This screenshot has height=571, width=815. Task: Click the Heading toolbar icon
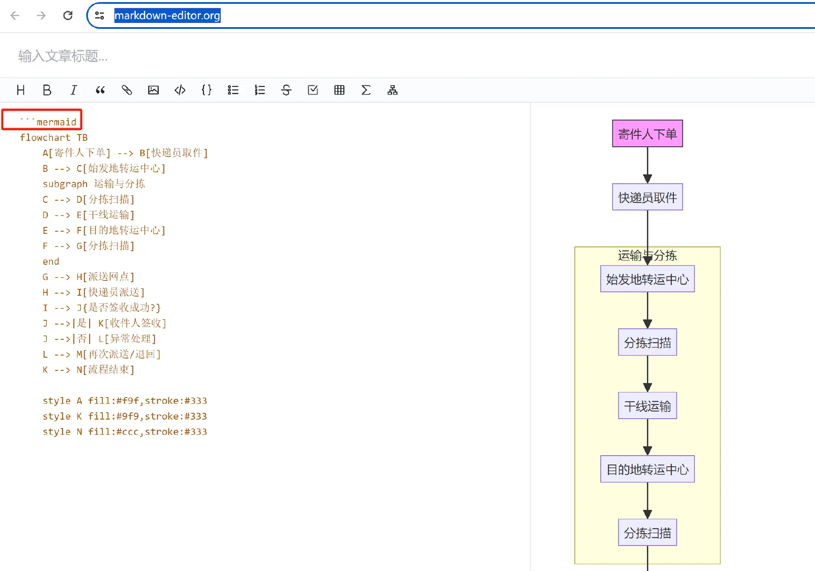click(x=20, y=90)
